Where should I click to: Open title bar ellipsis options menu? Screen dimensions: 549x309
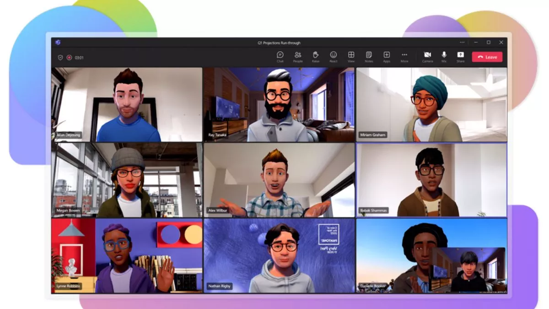462,43
